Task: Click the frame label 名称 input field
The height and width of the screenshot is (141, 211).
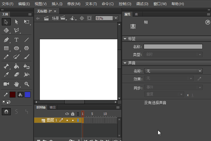Action: (x=173, y=47)
